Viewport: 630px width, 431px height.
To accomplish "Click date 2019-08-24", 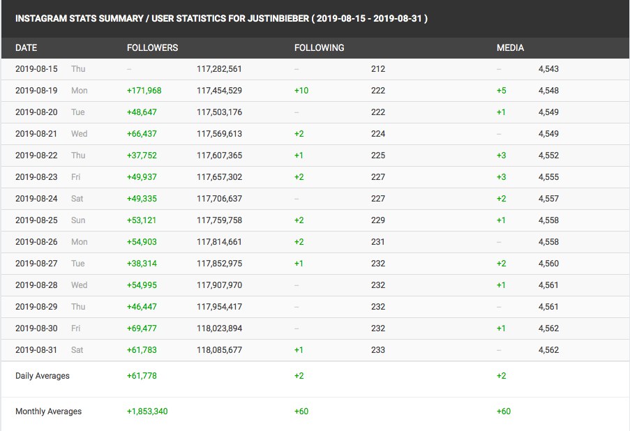I will tap(36, 199).
